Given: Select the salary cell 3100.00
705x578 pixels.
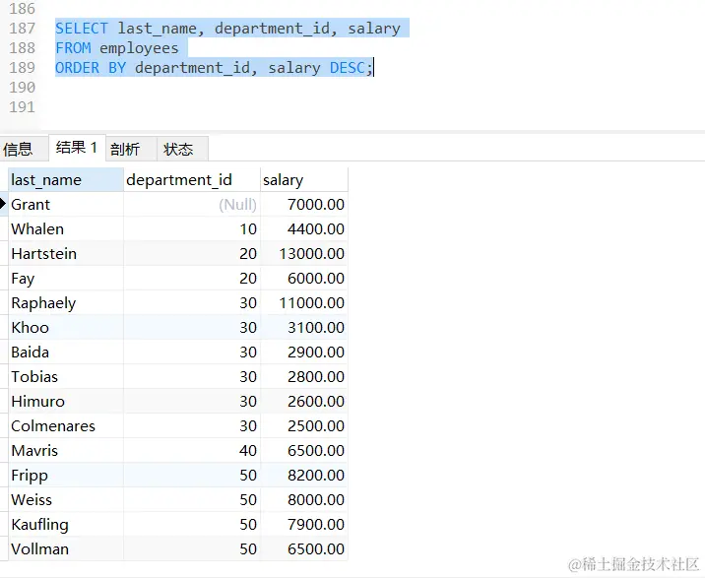Looking at the screenshot, I should click(304, 328).
